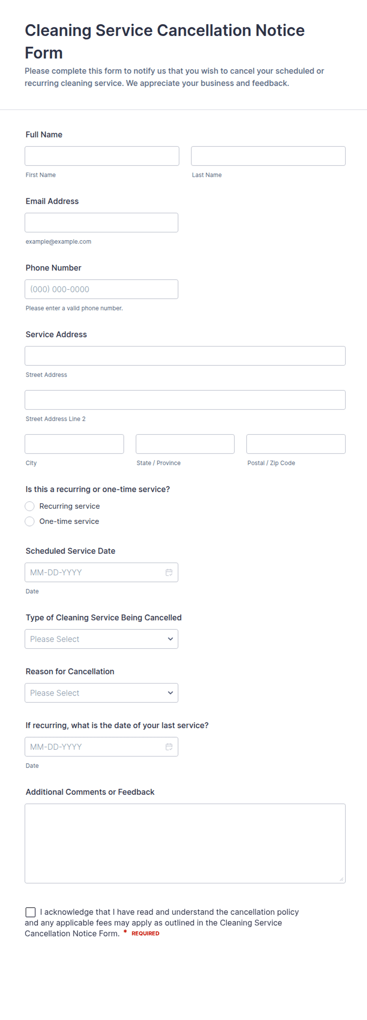Click the City input field
Image resolution: width=367 pixels, height=1020 pixels.
(x=74, y=444)
